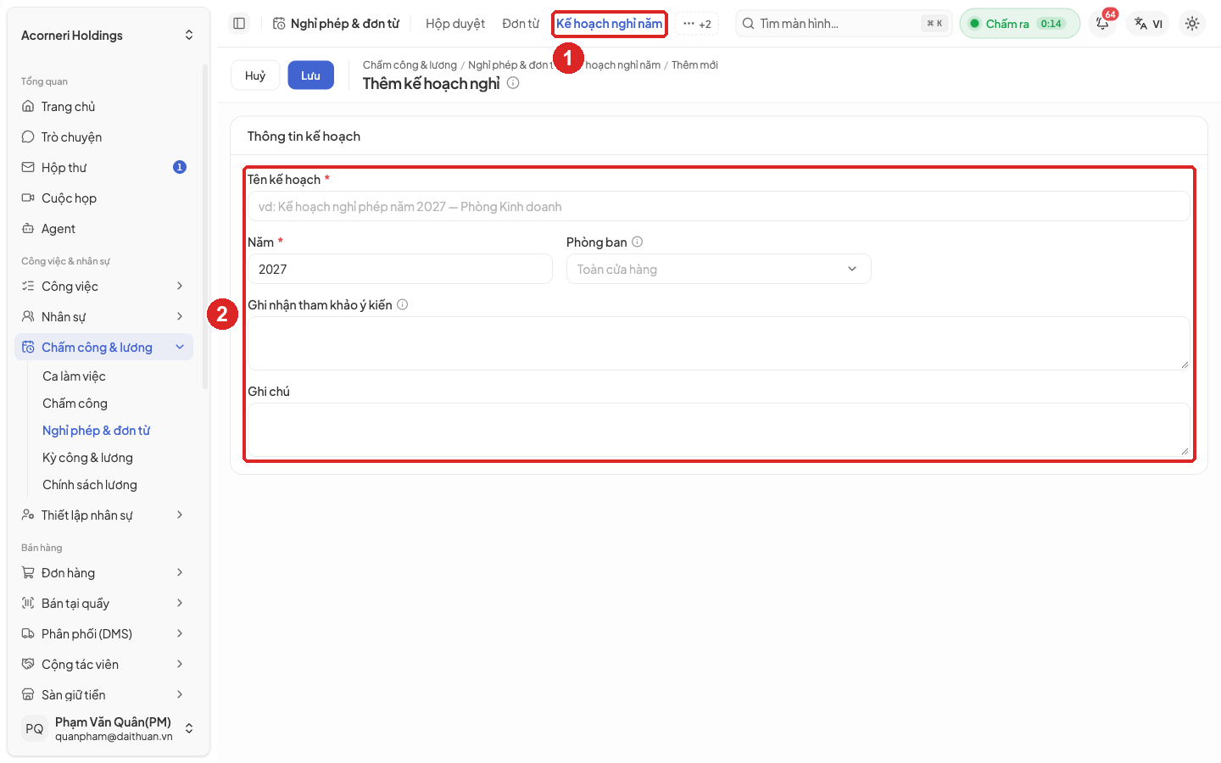This screenshot has height=763, width=1221.
Task: Open the Acorneri Holdings company switcher
Action: [x=107, y=36]
